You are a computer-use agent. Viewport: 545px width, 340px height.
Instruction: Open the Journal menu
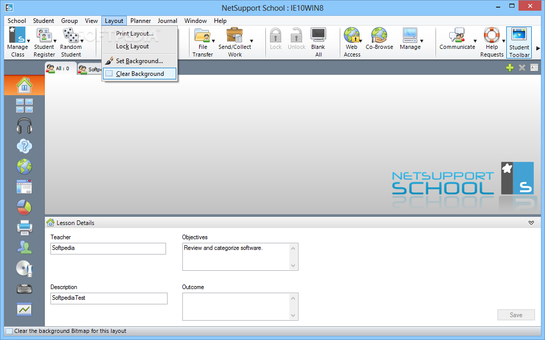pos(167,21)
